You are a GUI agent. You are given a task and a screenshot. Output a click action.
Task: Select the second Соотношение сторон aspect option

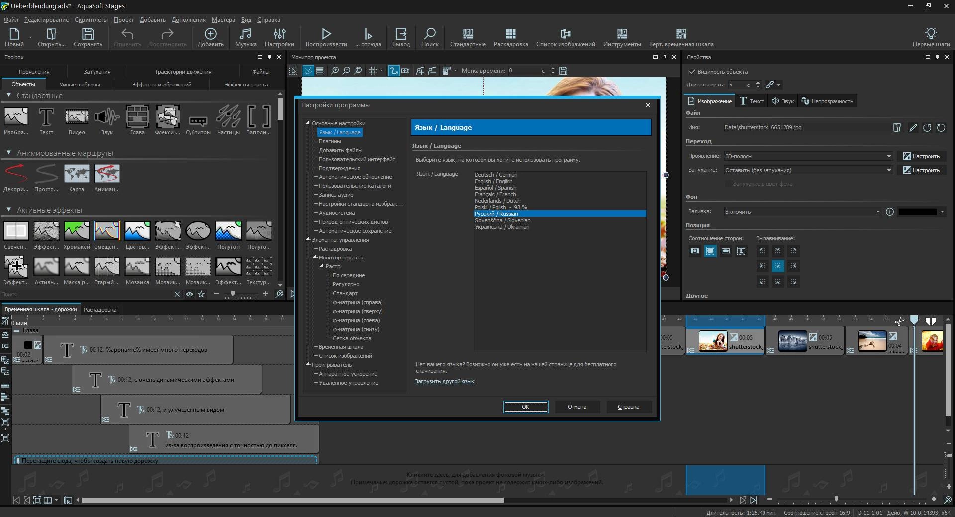tap(710, 251)
